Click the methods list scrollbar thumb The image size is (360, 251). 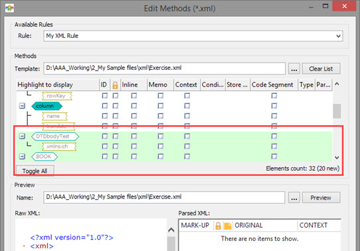(x=337, y=111)
